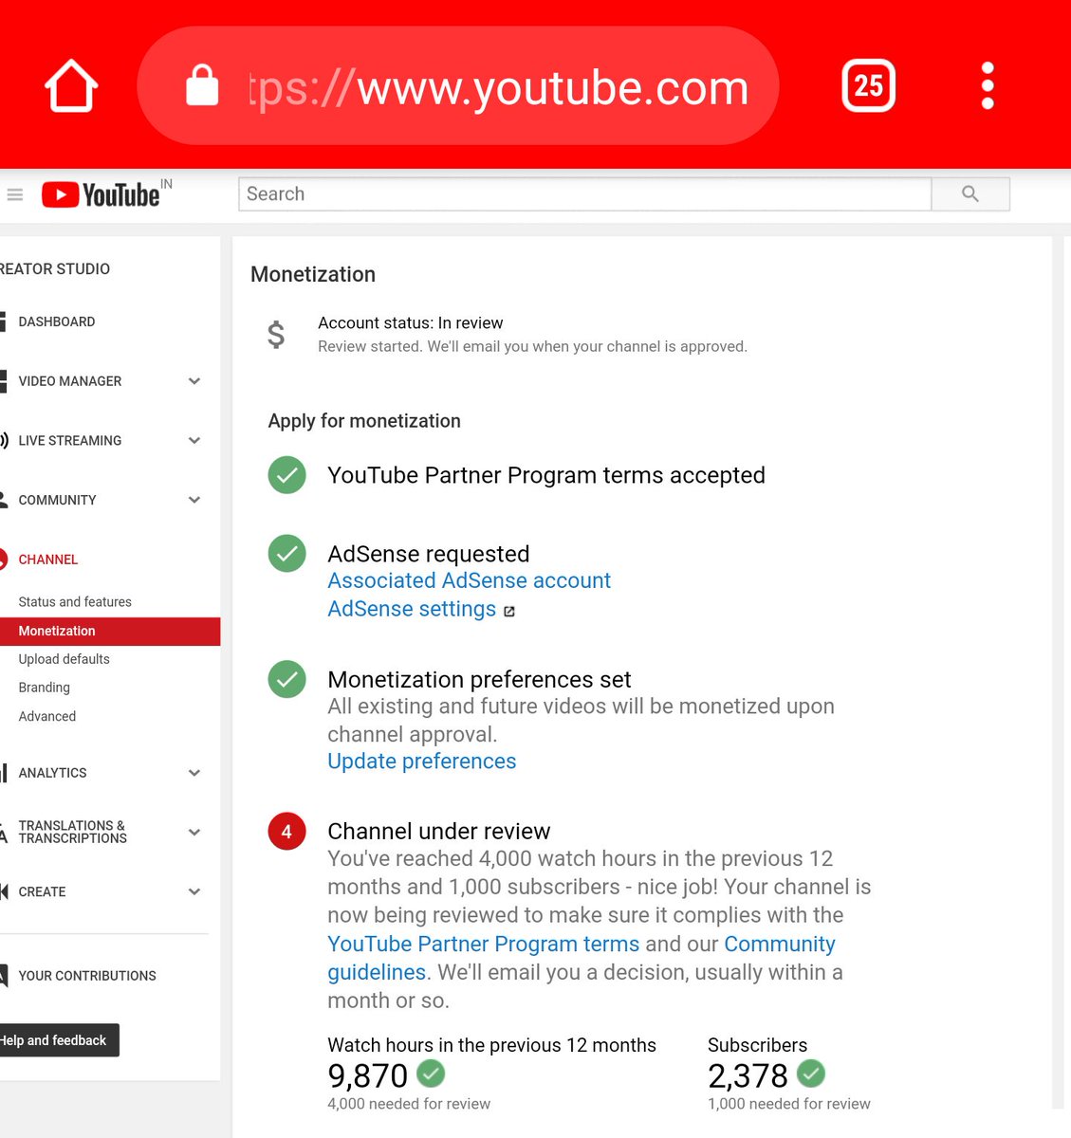1071x1138 pixels.
Task: Click the youtube.com address bar
Action: coord(458,85)
